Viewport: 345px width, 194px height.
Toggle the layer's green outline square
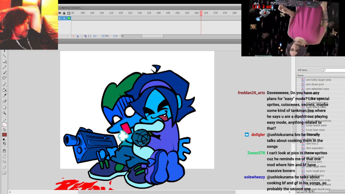pos(69,18)
